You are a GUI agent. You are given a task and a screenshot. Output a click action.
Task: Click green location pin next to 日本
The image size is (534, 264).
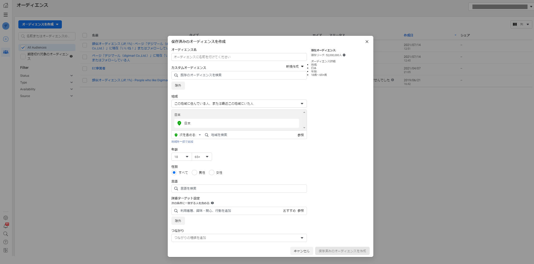[x=179, y=123]
